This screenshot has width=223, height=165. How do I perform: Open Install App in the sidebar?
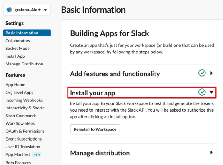click(x=15, y=56)
